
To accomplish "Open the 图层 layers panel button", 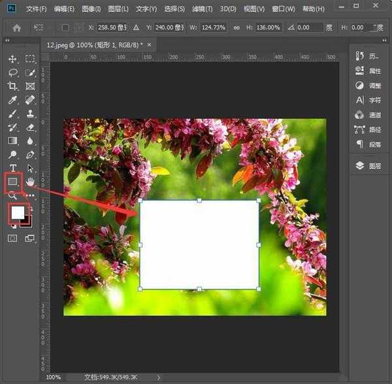I will (368, 166).
